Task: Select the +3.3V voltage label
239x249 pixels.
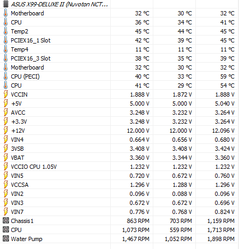Action: [x=19, y=122]
